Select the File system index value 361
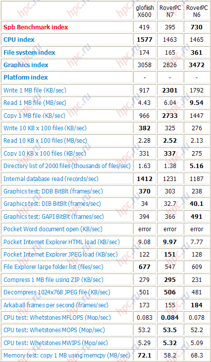 pyautogui.click(x=197, y=53)
